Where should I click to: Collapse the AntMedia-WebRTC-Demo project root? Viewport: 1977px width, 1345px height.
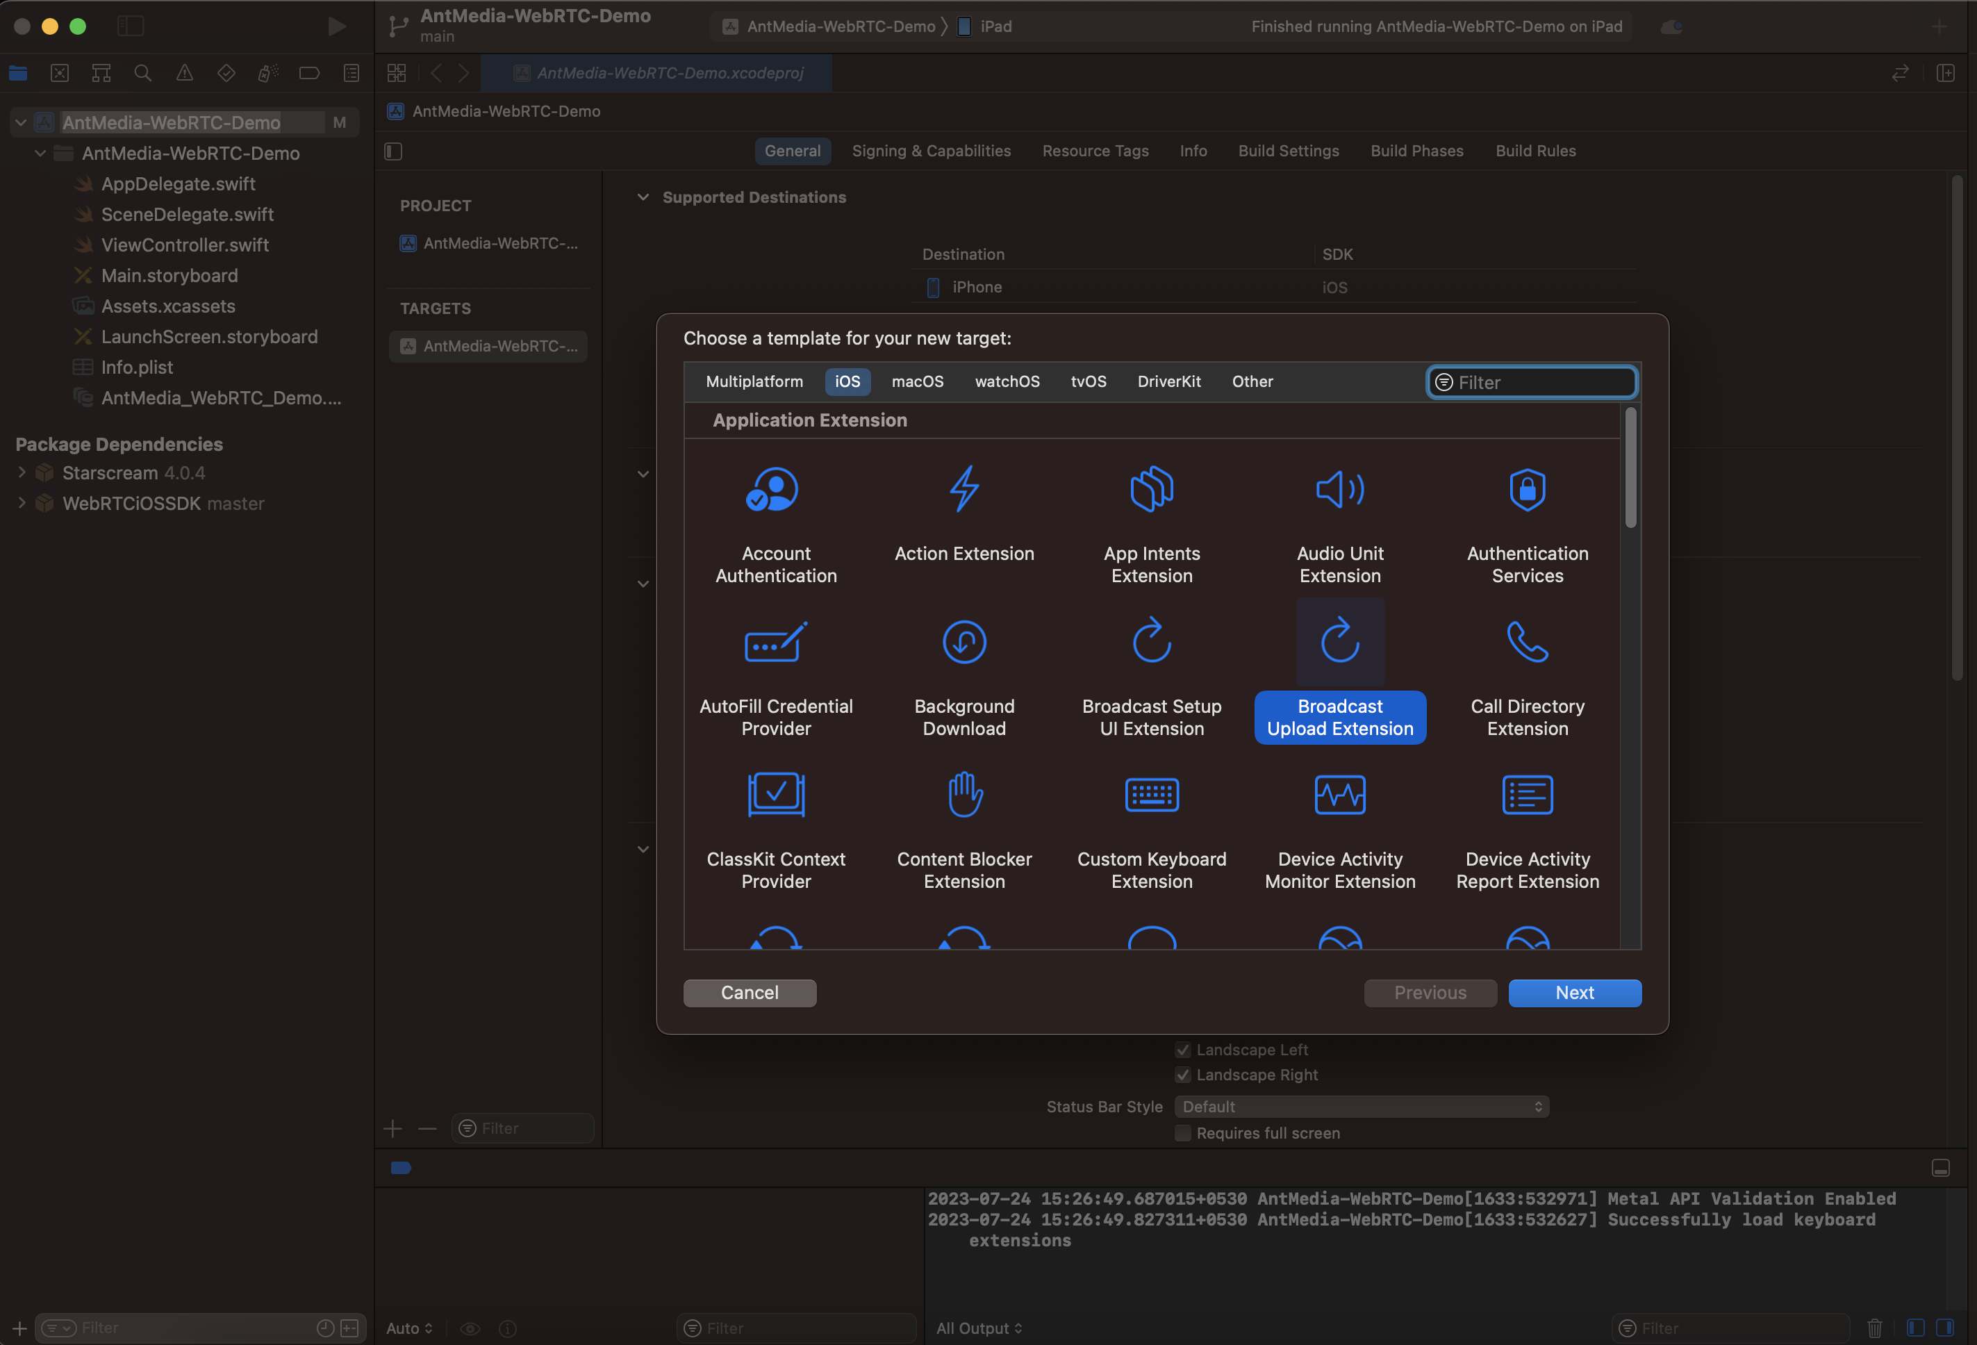tap(20, 122)
